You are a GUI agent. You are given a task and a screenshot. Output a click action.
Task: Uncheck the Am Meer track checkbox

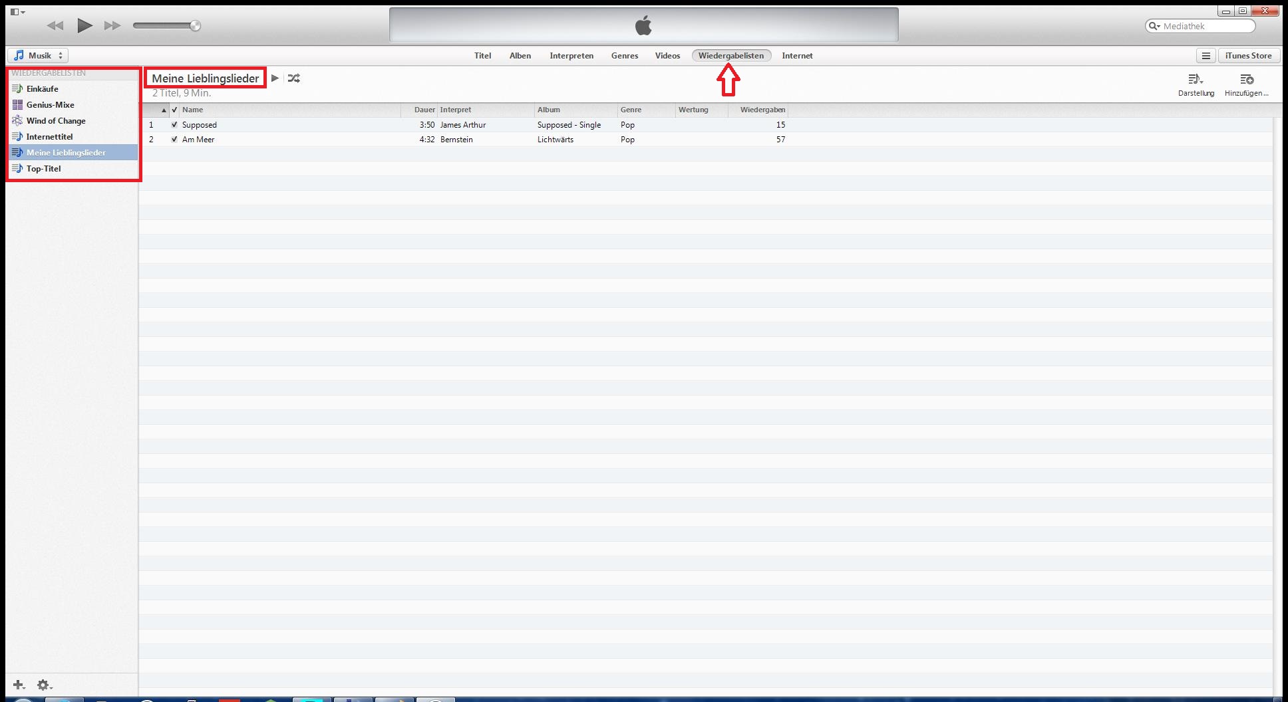[x=174, y=139]
